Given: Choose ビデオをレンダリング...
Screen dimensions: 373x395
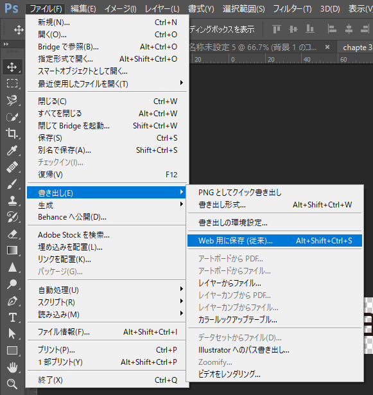Looking at the screenshot, I should 275,374.
